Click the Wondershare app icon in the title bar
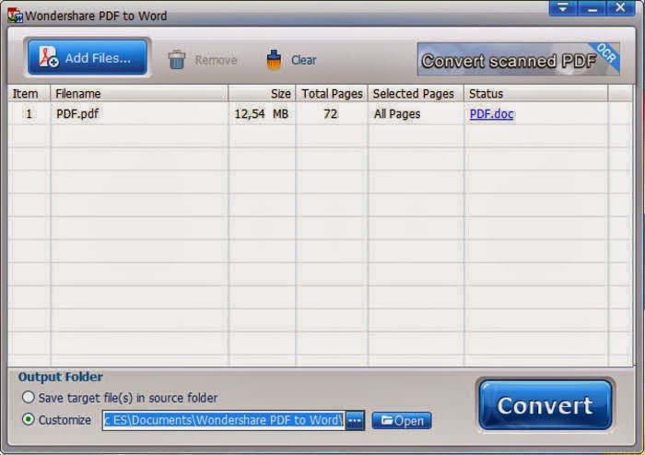The width and height of the screenshot is (645, 455). coord(16,16)
